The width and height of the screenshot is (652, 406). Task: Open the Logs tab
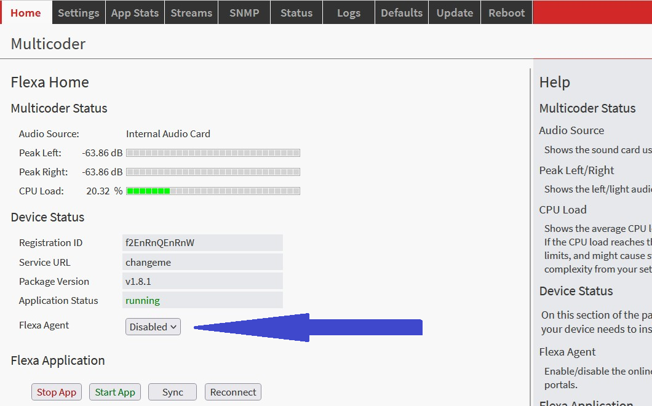(x=349, y=12)
